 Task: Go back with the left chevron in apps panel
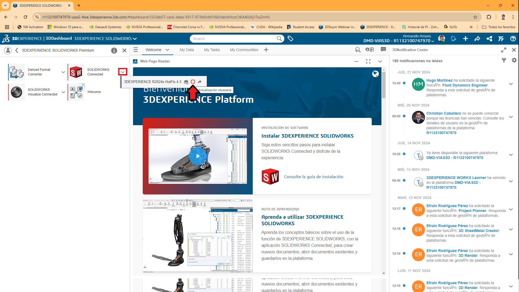click(x=17, y=50)
